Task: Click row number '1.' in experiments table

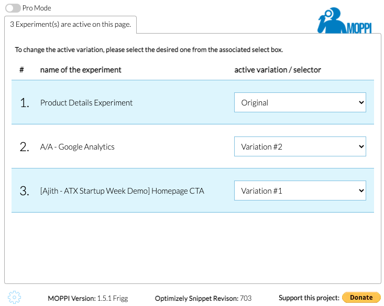Action: (x=25, y=102)
